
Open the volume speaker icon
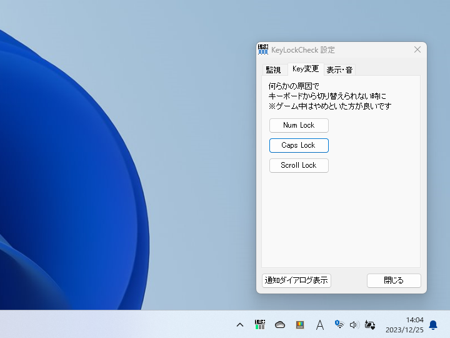(x=354, y=325)
